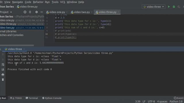Click the fold marker on line 11
This screenshot has width=184, height=103.
[54, 37]
